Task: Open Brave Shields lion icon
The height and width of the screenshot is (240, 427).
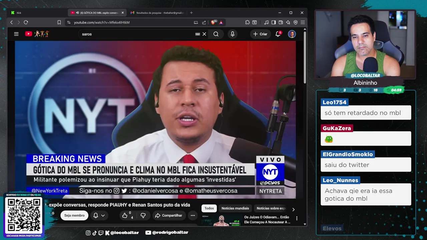Action: coord(213,22)
